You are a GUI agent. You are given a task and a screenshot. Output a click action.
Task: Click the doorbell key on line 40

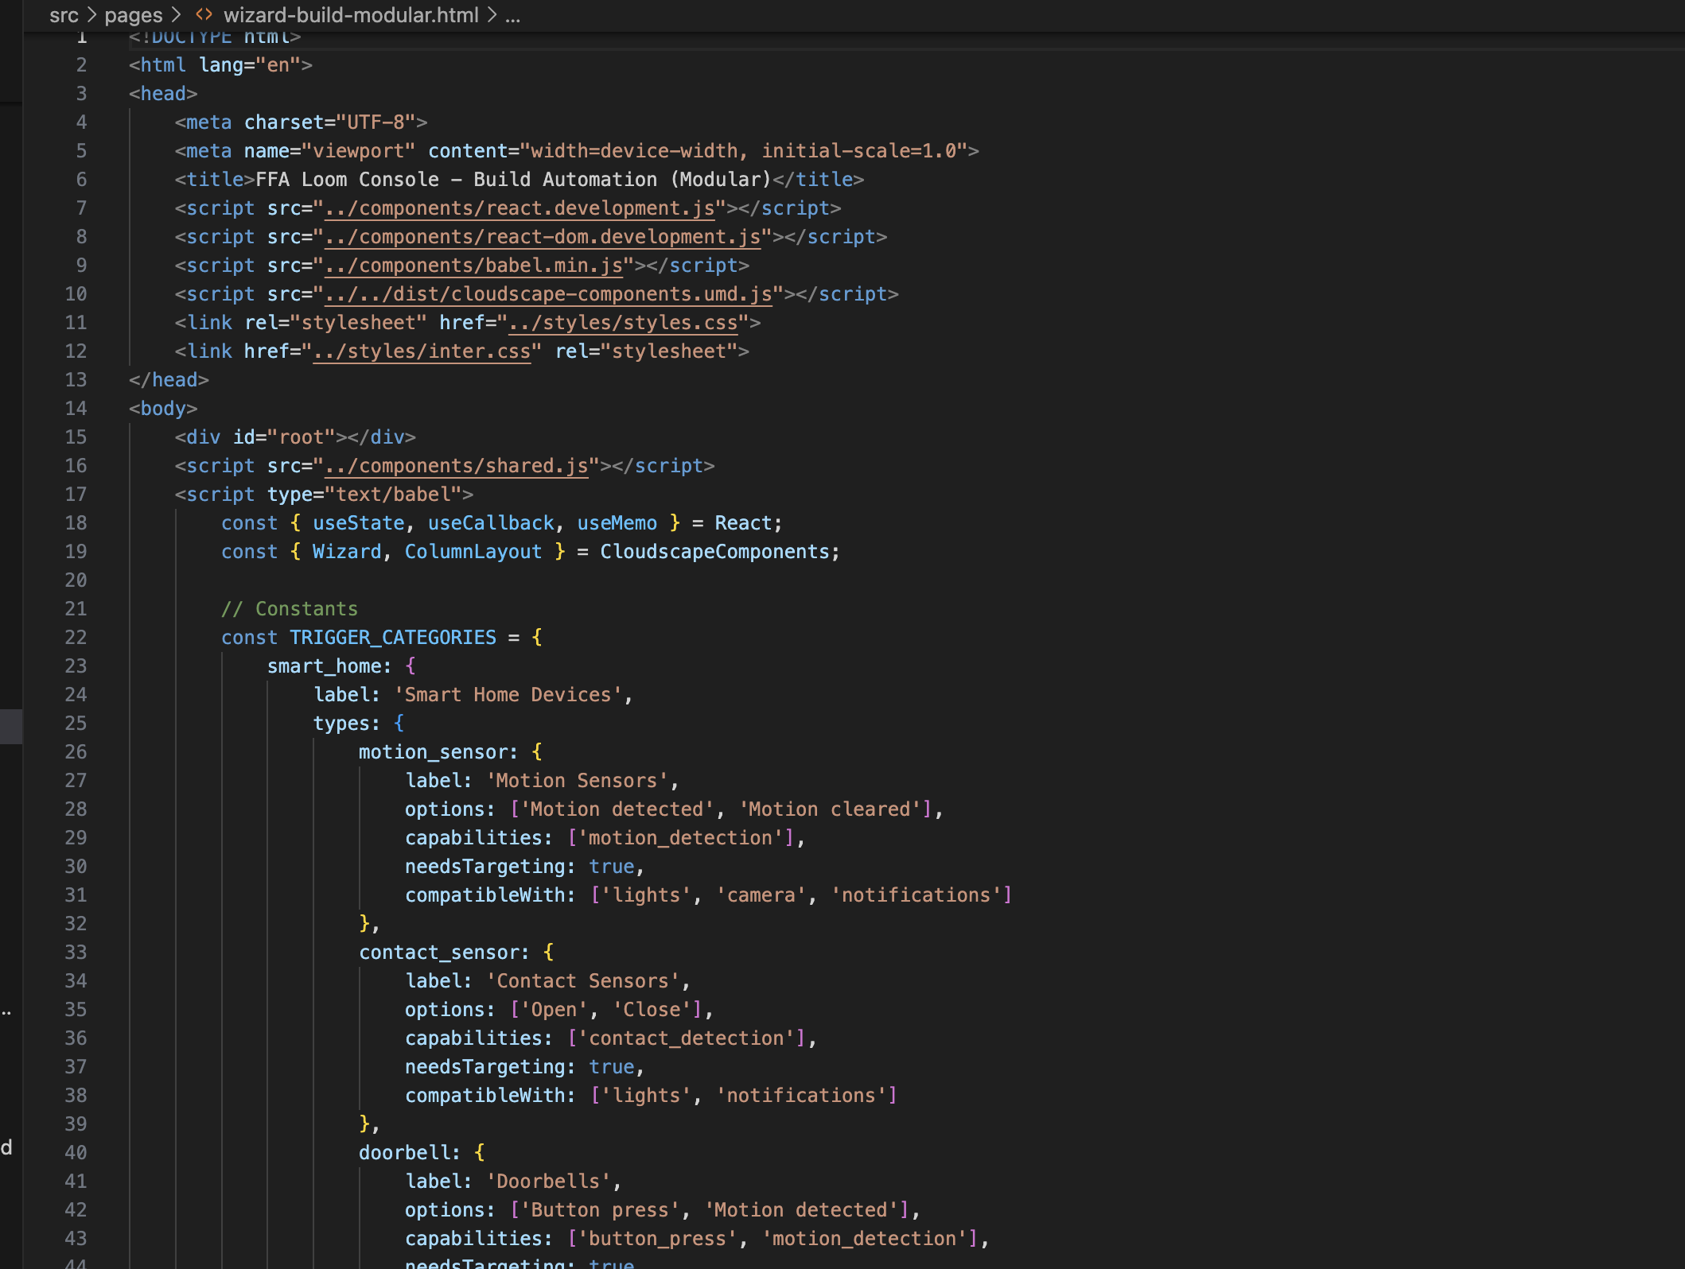(404, 1153)
